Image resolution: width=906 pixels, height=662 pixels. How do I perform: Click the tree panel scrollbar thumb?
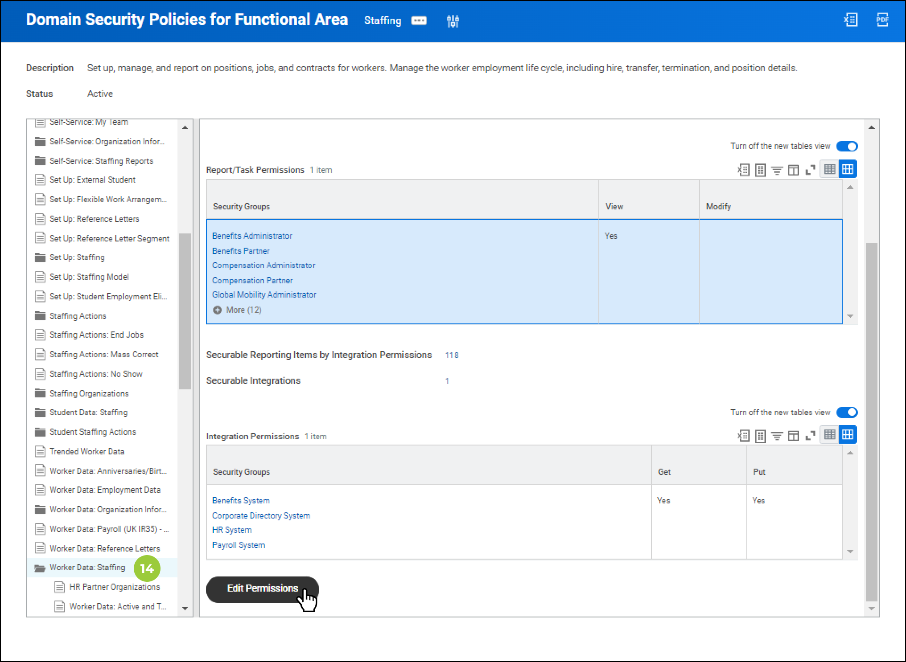pos(185,311)
